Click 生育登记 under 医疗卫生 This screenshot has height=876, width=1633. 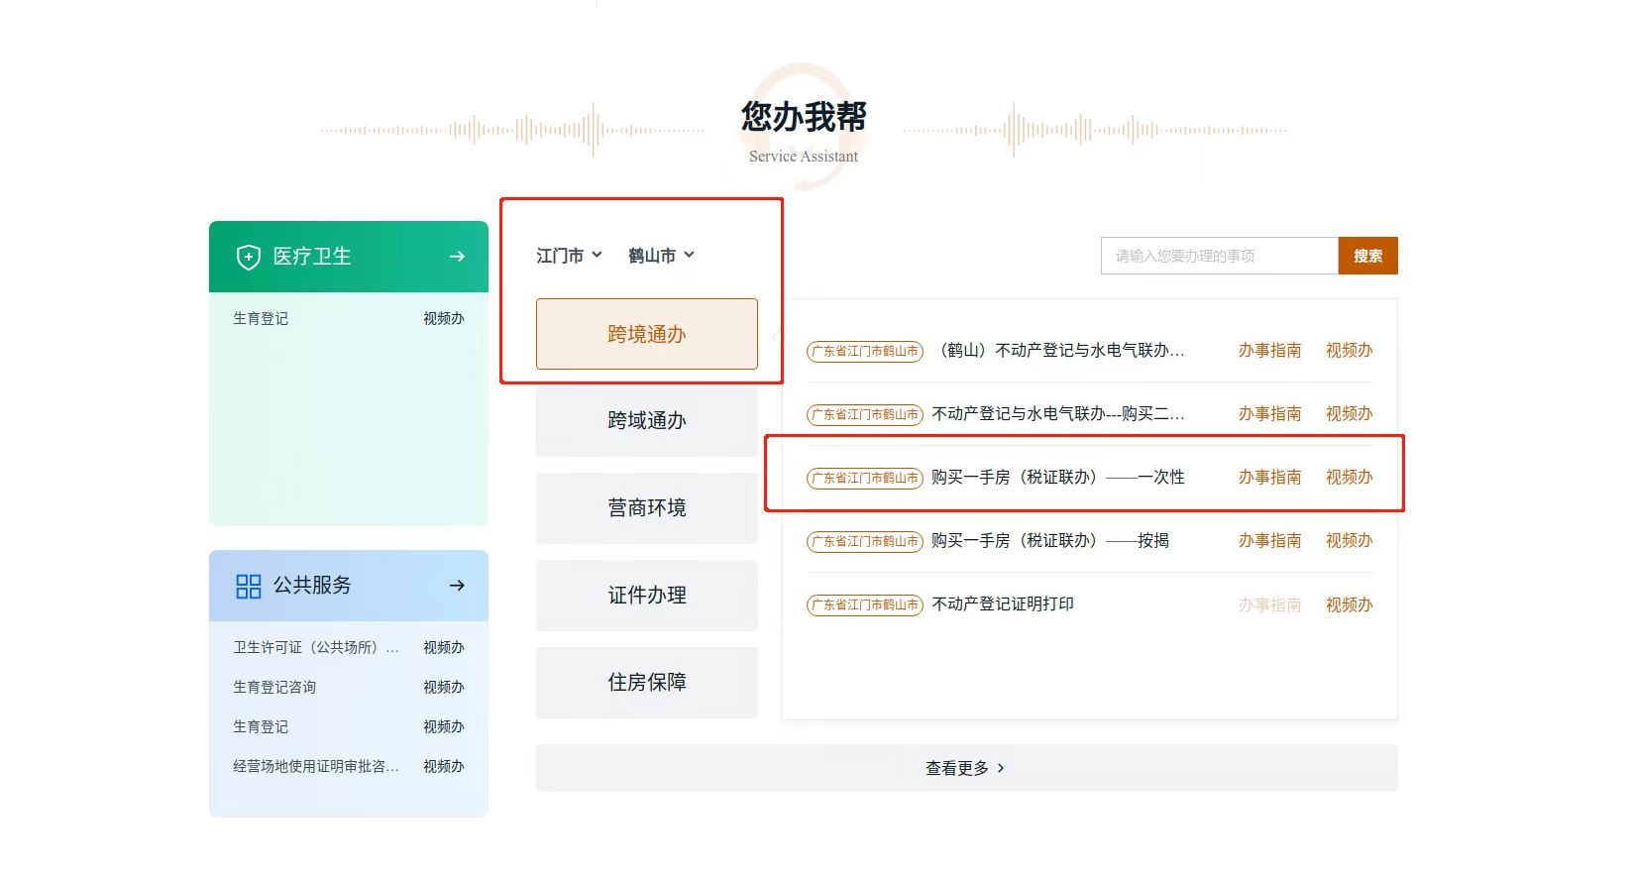pos(261,318)
